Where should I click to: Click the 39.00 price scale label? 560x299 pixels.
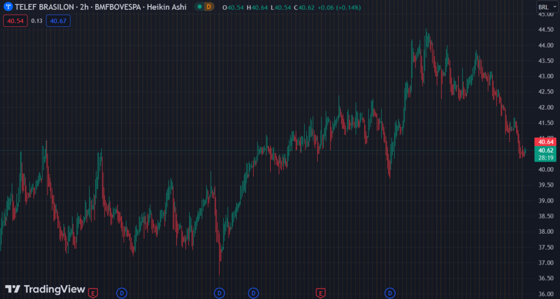pos(546,200)
